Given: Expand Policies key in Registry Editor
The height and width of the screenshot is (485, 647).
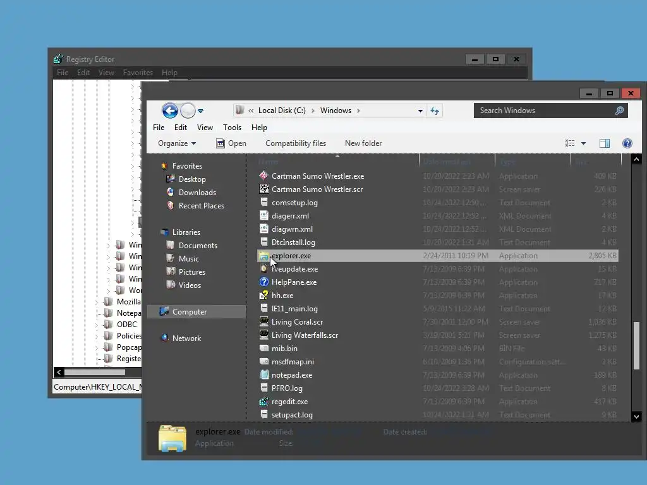Looking at the screenshot, I should click(97, 337).
